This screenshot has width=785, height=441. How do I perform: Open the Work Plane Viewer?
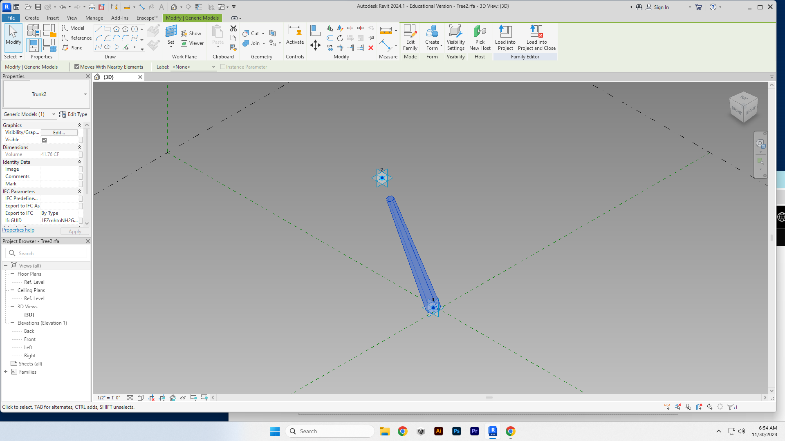click(x=193, y=43)
